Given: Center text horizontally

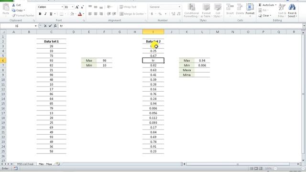Looking at the screenshot, I should [x=96, y=14].
